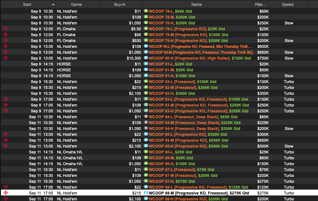Click the $10,300 buy-in cell
Viewport: 318px width, 201px height.
134,58
